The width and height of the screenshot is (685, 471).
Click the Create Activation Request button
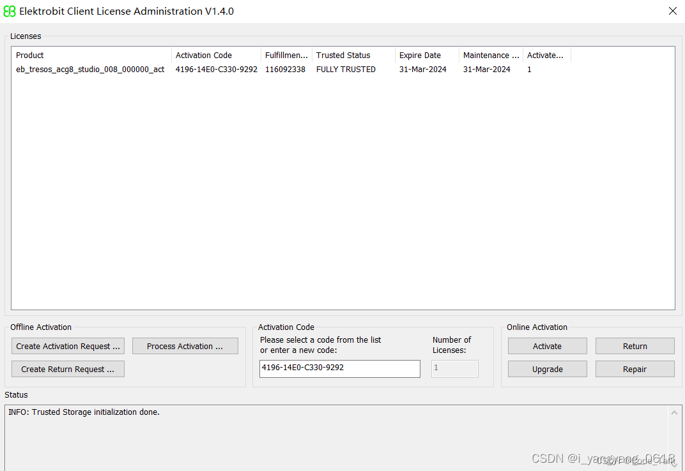pyautogui.click(x=68, y=346)
